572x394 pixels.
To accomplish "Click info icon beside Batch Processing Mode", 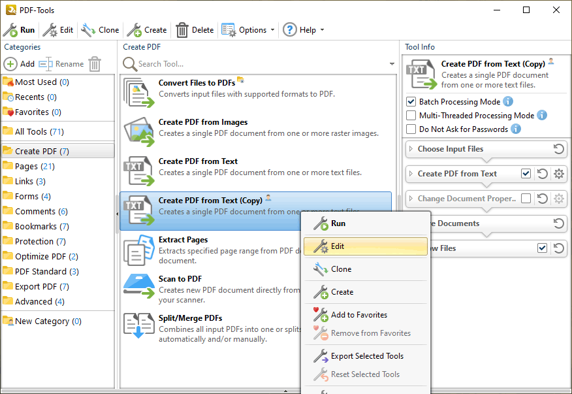I will pyautogui.click(x=508, y=101).
